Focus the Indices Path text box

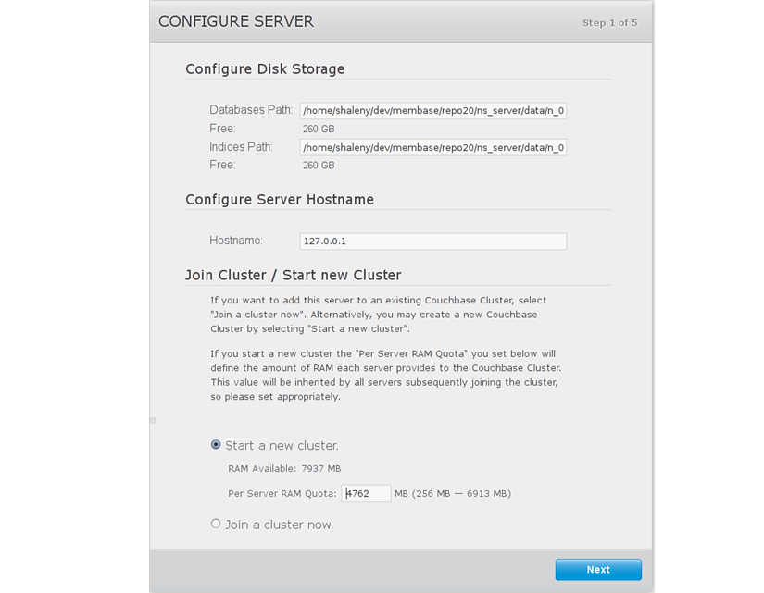(x=432, y=147)
